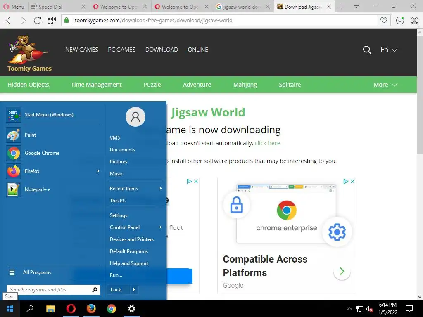Click the user account picture

point(135,117)
